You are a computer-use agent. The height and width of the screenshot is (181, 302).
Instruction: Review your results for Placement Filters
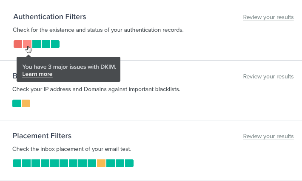(x=268, y=136)
